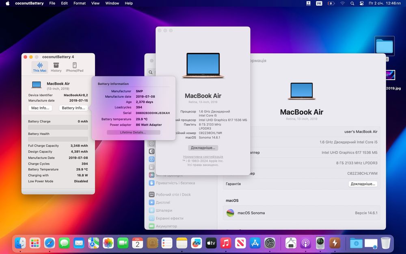Switch to iPhone/iPad tab in coconutBattery
The width and height of the screenshot is (406, 254).
[75, 67]
